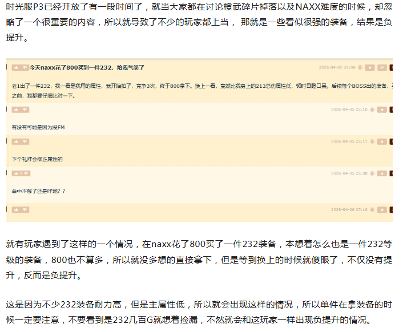
Task: Like the last reply posted at 07:10
Action: tap(15, 209)
